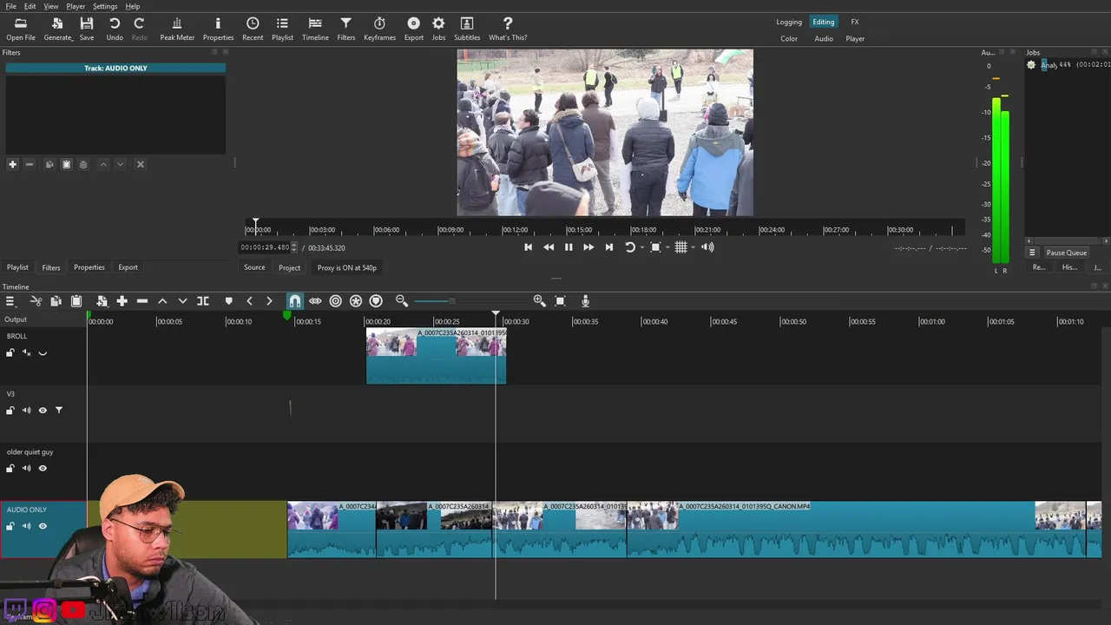Click the What's This help icon

coord(508,29)
